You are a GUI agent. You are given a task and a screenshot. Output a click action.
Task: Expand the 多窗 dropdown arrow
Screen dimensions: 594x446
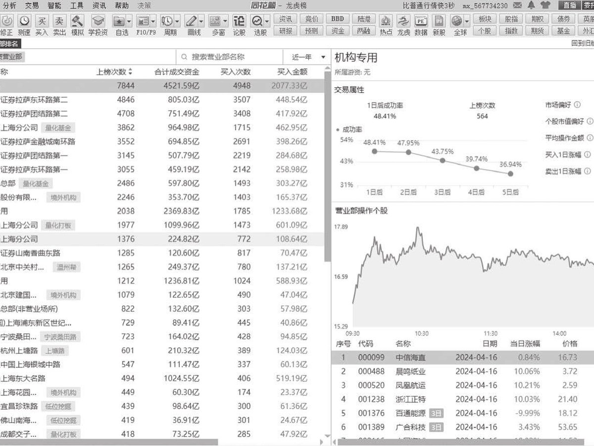[225, 21]
